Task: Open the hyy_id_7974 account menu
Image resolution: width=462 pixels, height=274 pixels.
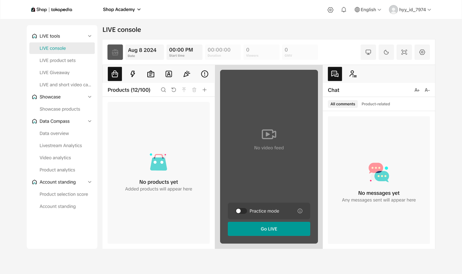Action: [410, 10]
